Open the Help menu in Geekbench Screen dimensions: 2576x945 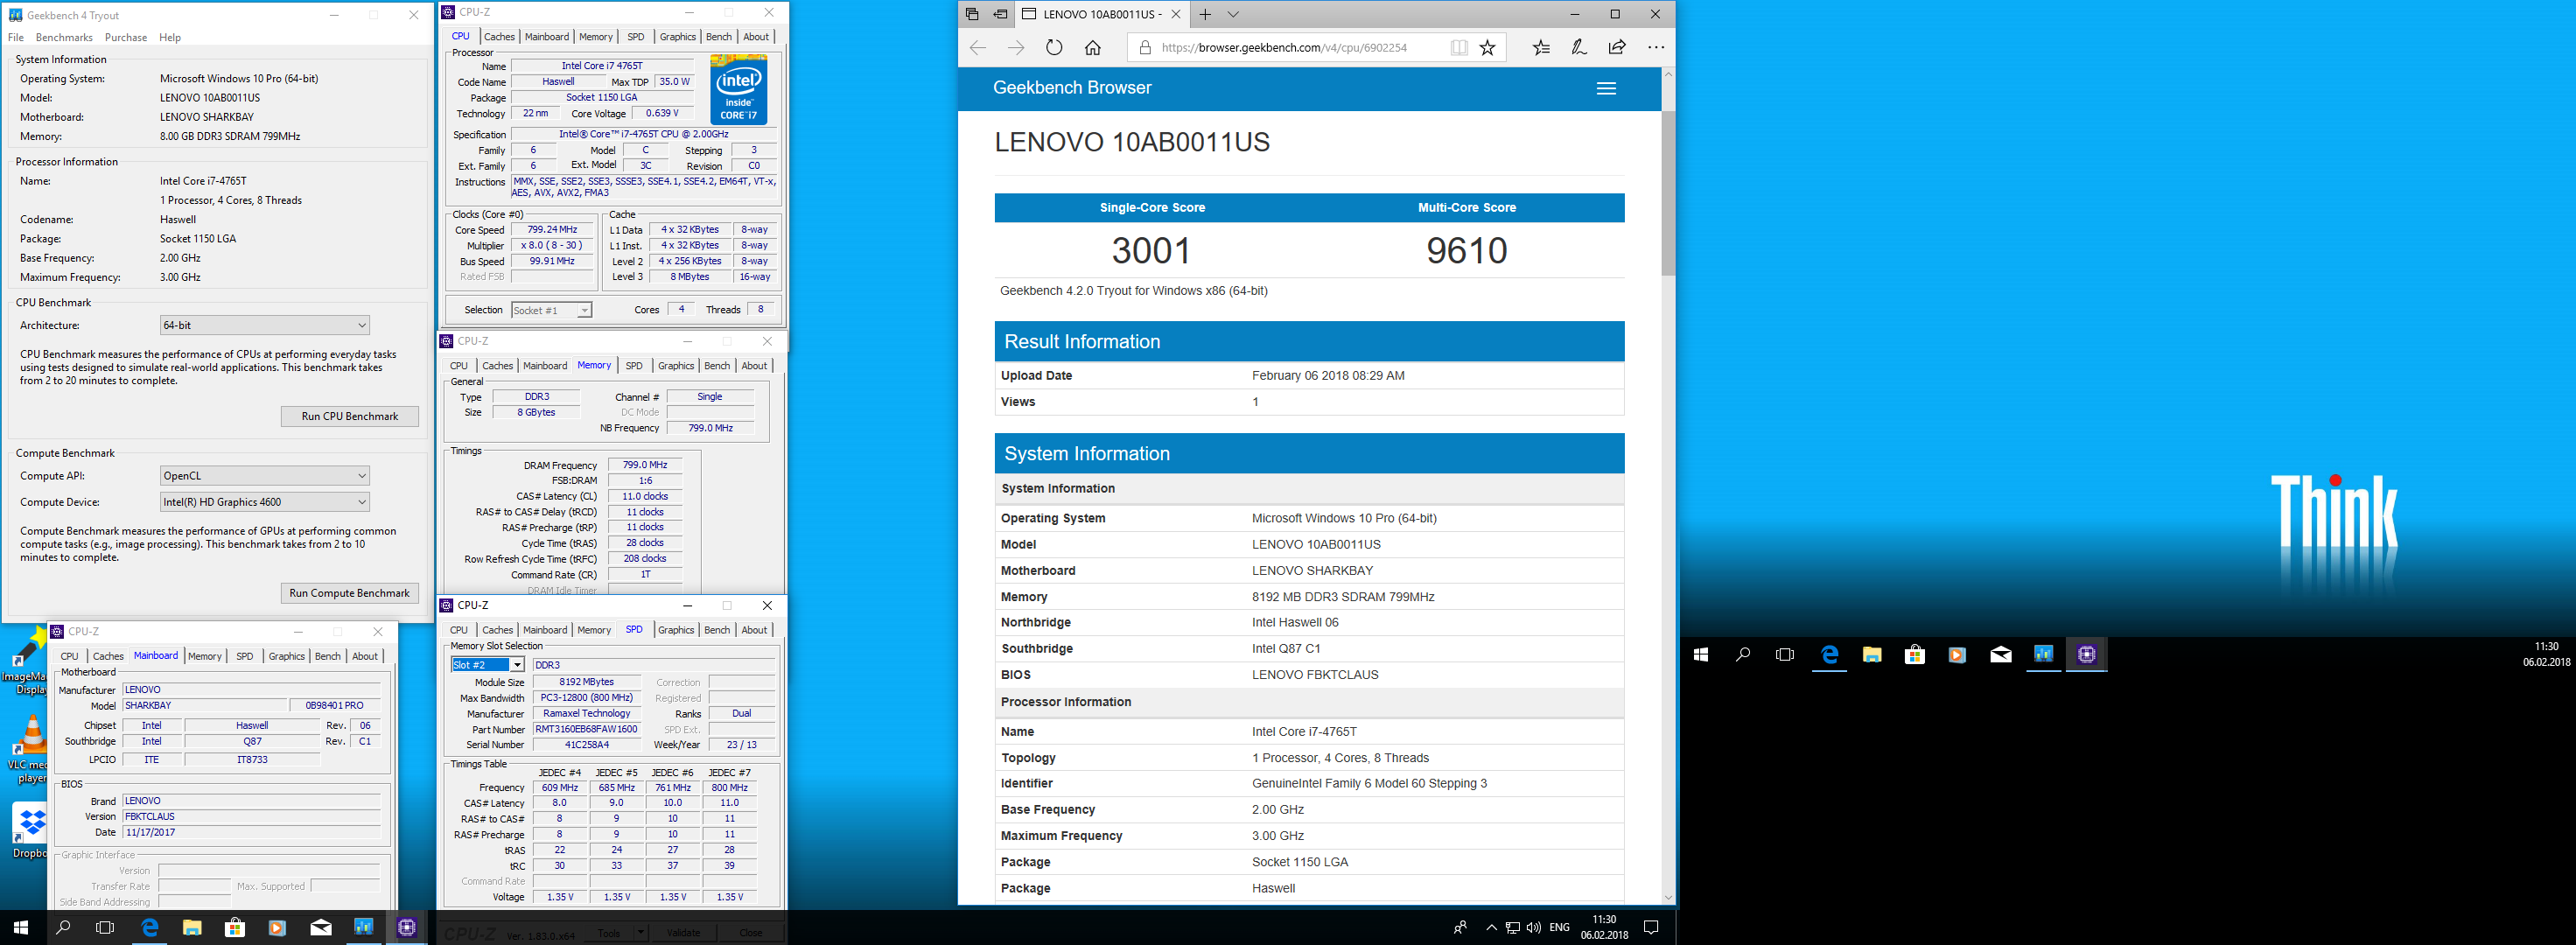(170, 37)
